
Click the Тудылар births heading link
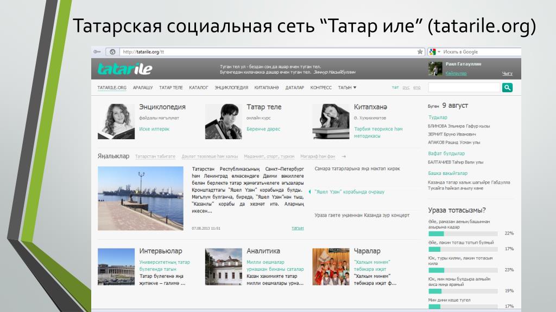tap(438, 118)
